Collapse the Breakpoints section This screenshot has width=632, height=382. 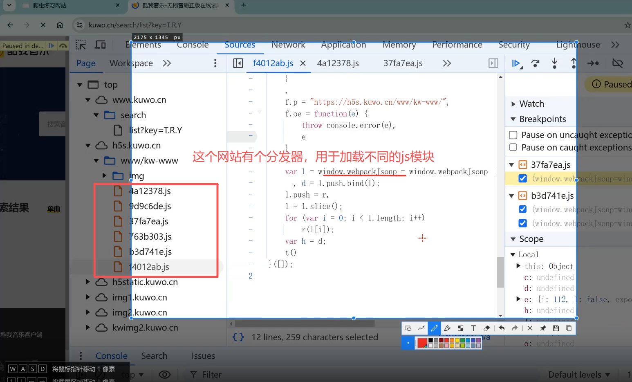[513, 119]
